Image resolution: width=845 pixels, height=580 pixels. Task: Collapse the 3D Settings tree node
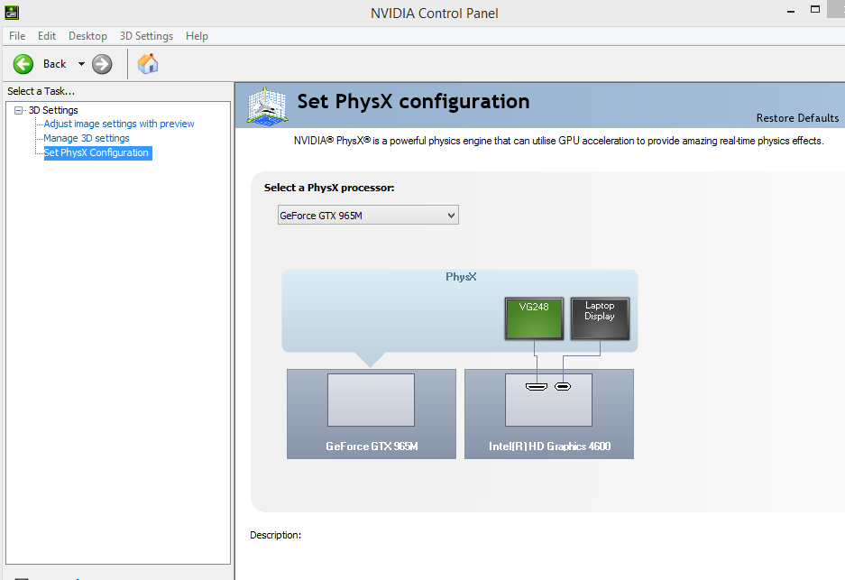point(18,111)
